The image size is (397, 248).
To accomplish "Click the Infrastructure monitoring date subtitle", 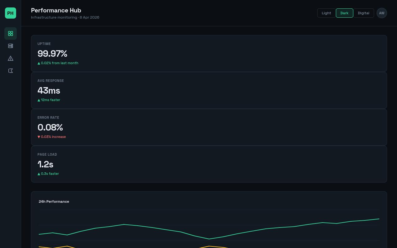I will tap(65, 17).
